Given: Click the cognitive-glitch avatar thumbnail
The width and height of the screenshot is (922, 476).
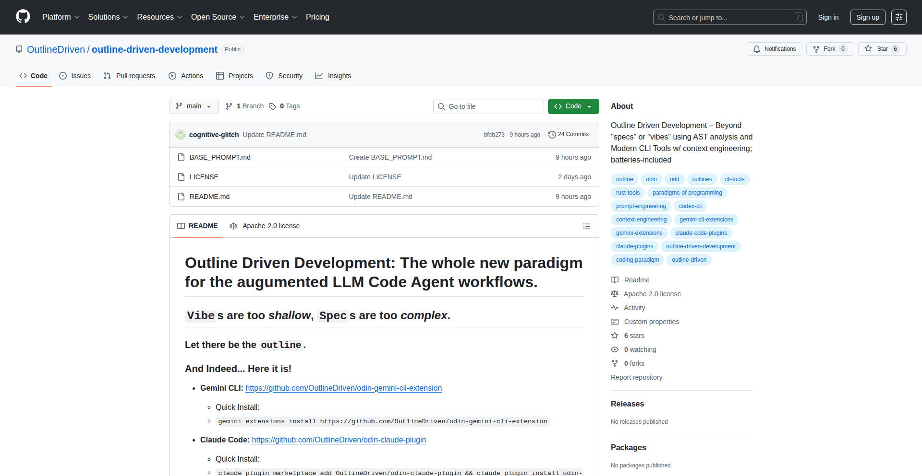Looking at the screenshot, I should pos(181,135).
